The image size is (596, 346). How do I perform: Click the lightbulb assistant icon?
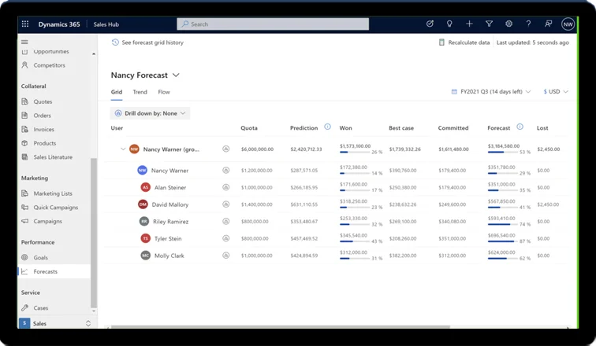coord(449,24)
